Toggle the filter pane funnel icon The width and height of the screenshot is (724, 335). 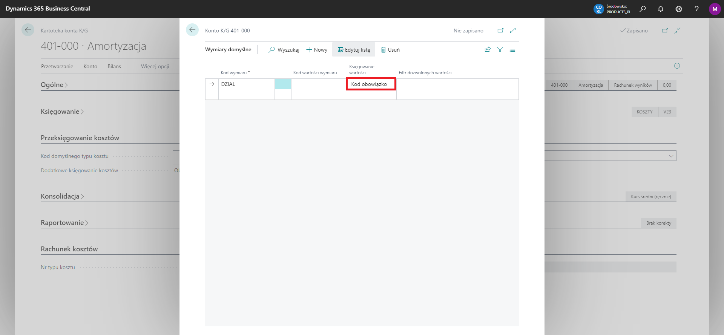[500, 49]
